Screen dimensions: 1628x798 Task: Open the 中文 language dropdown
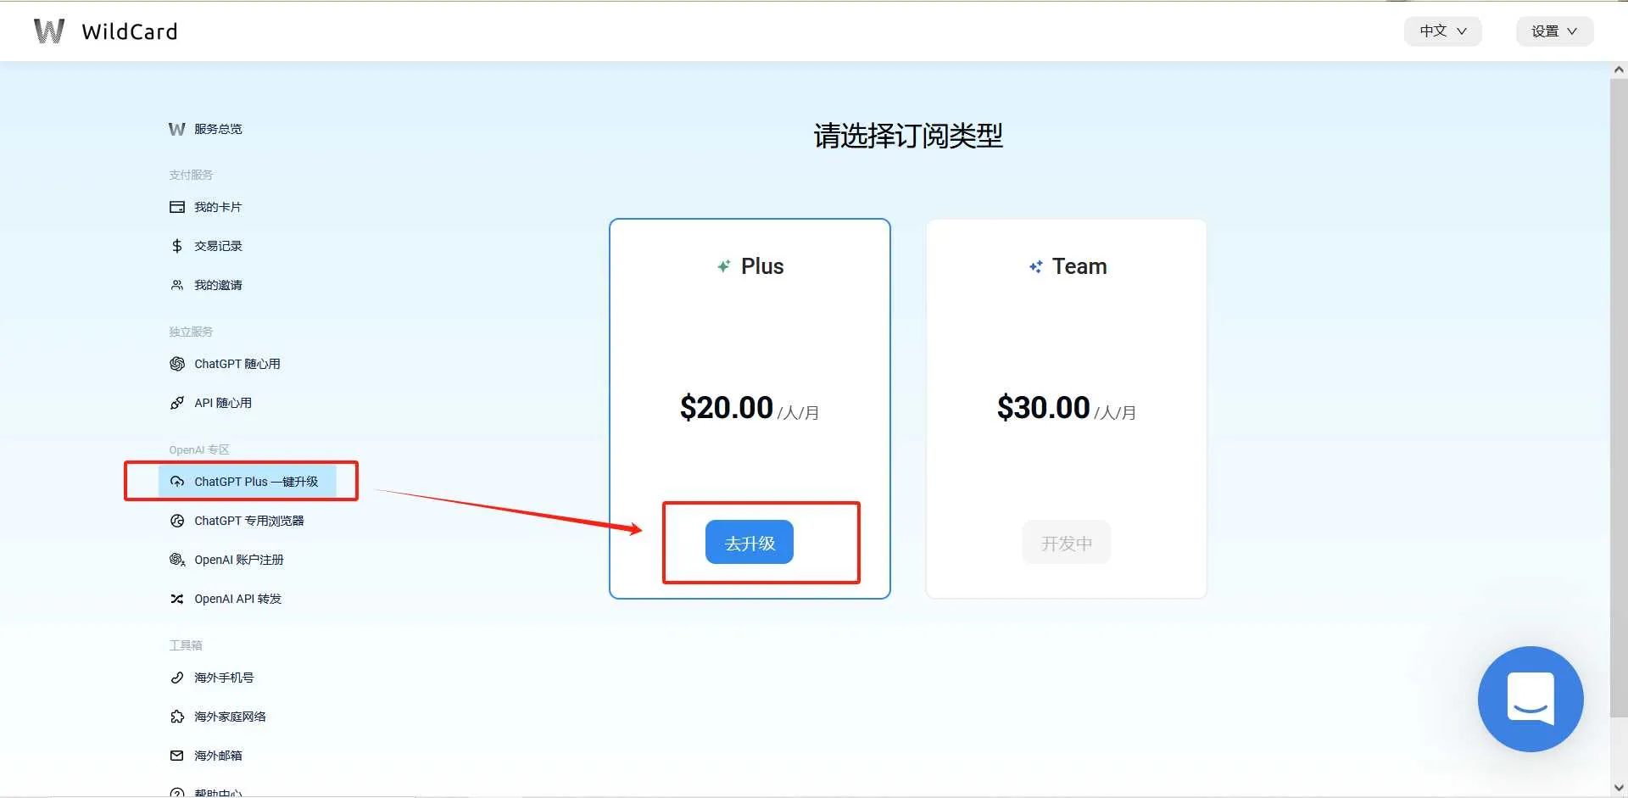coord(1442,31)
